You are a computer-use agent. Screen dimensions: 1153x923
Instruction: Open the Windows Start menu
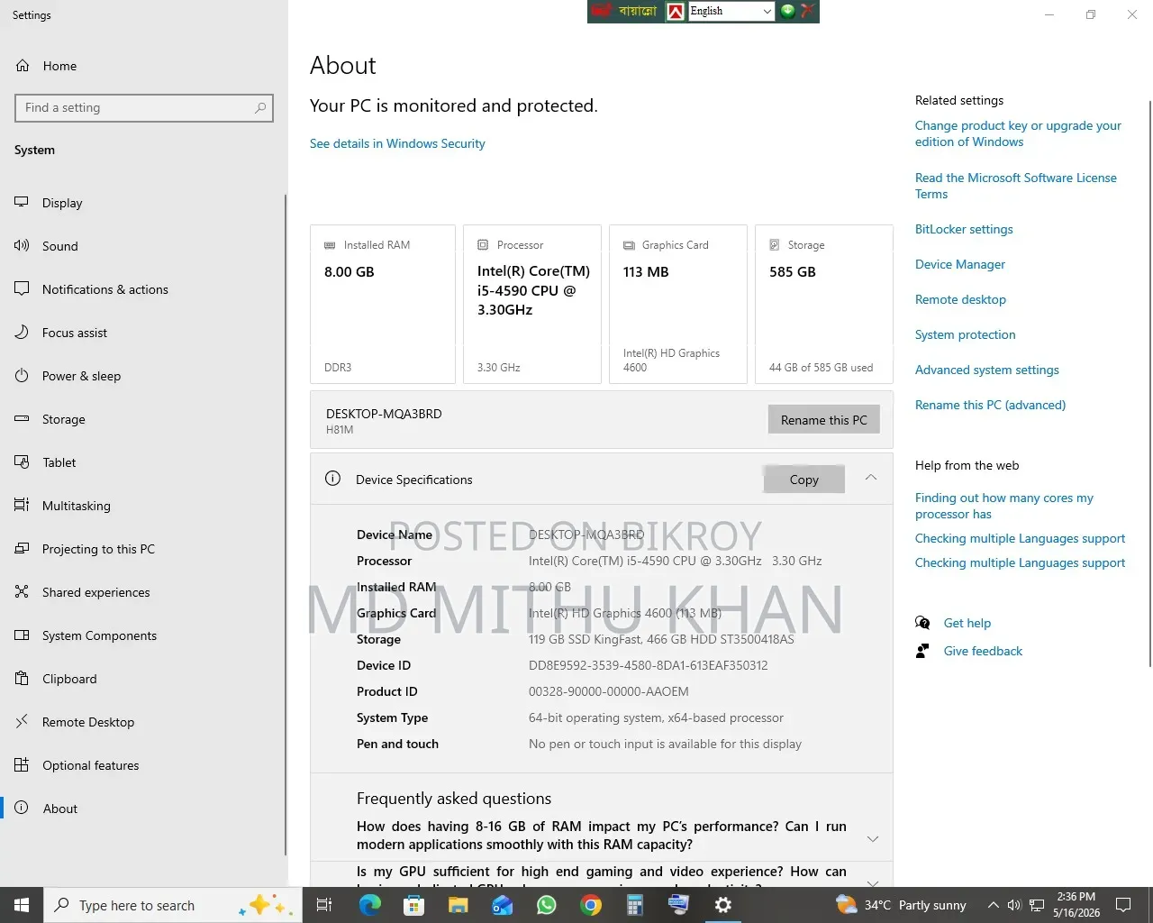22,905
